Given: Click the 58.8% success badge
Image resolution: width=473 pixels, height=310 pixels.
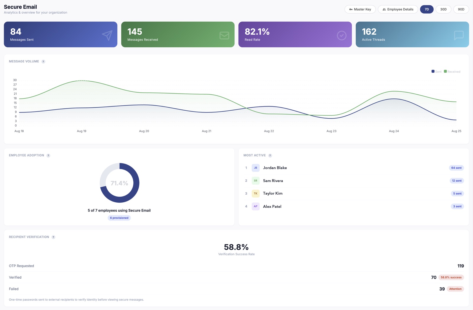Looking at the screenshot, I should click(x=451, y=277).
